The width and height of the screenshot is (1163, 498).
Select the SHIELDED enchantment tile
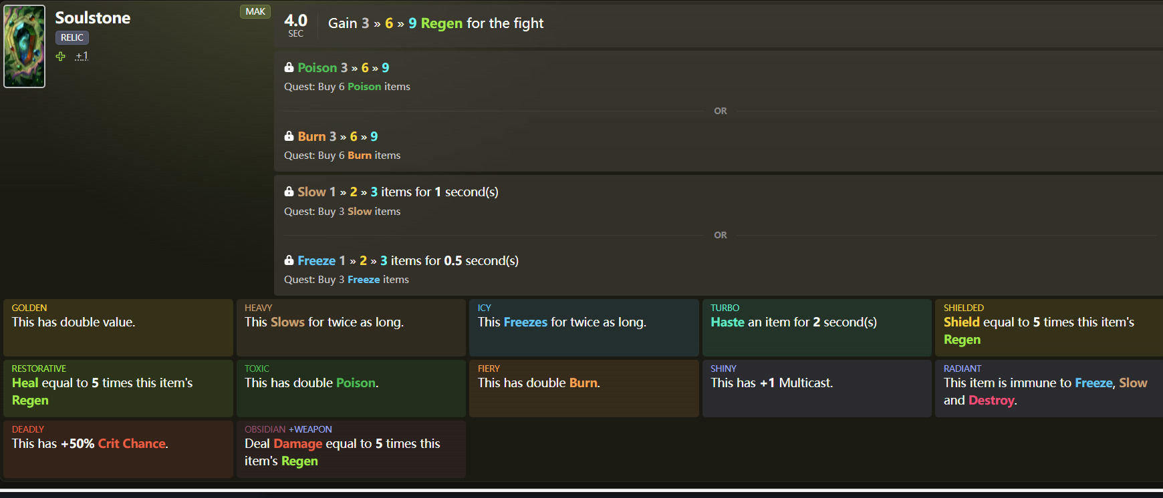(1049, 327)
